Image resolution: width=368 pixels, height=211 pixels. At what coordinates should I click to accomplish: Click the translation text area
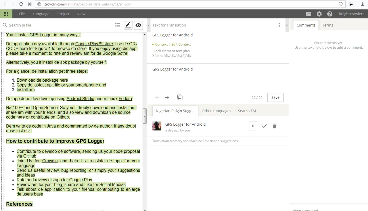(218, 78)
